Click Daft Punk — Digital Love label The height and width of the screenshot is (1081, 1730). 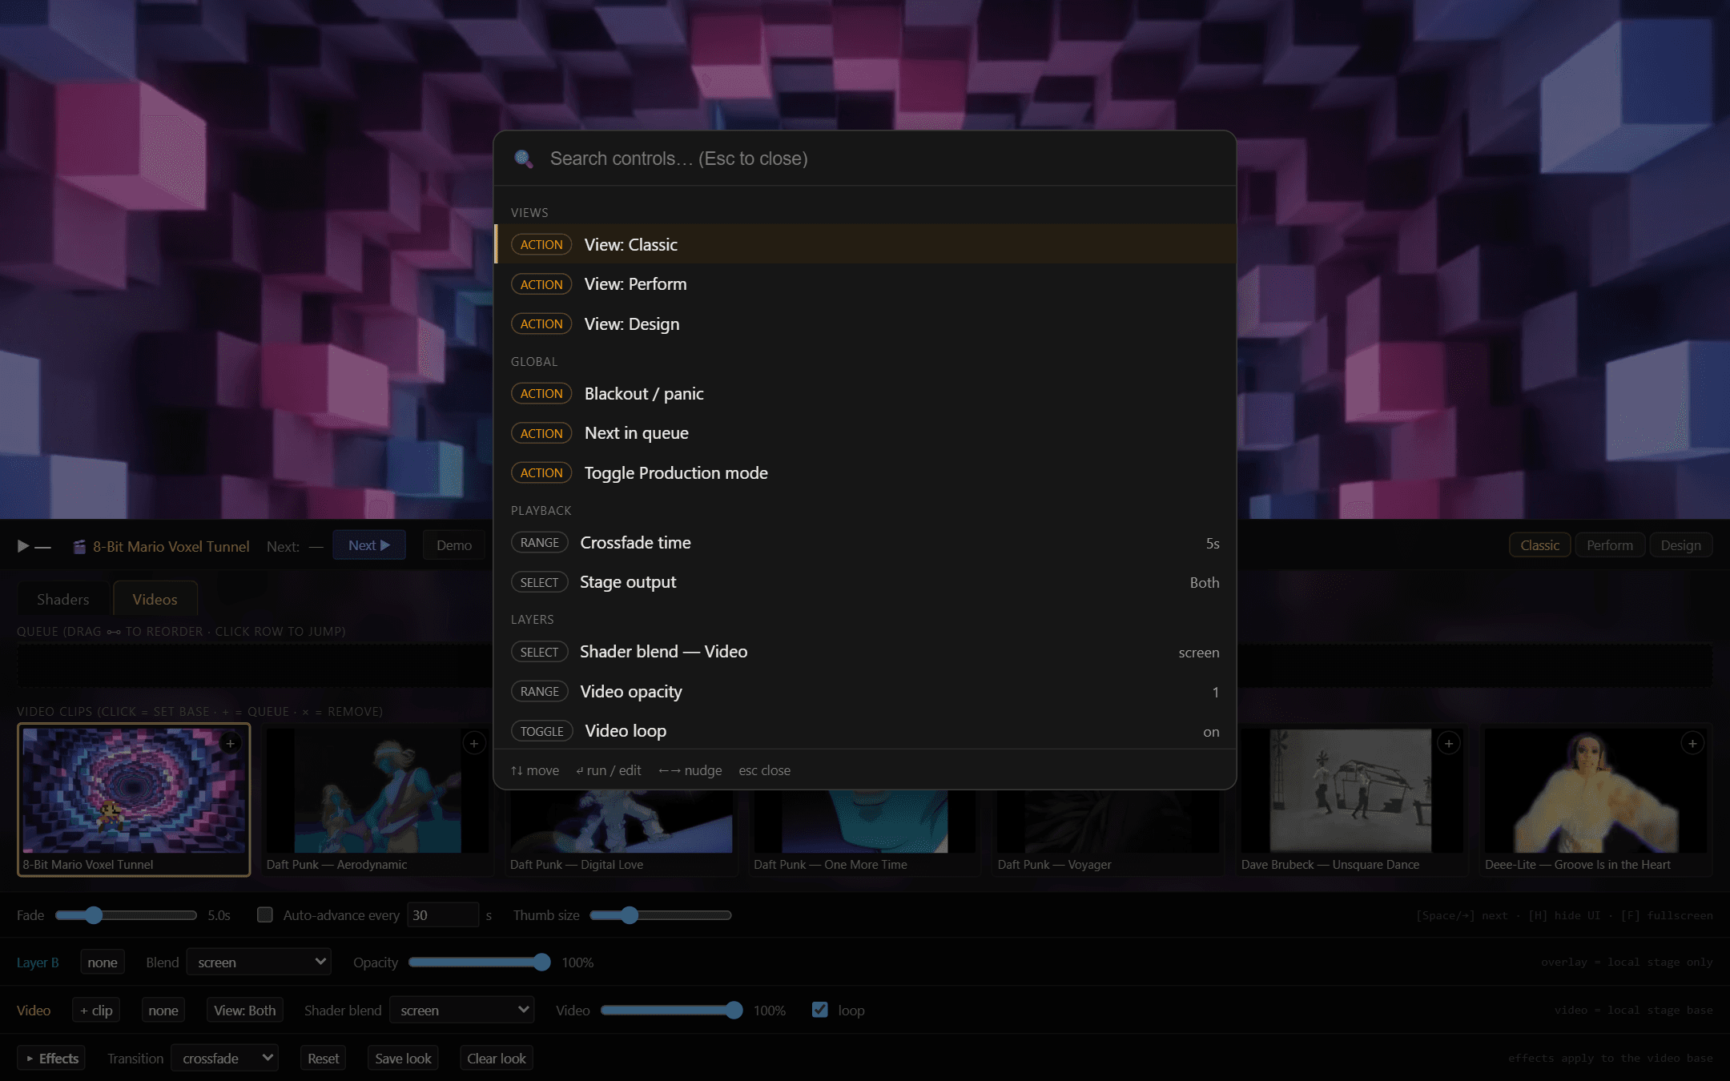click(577, 865)
